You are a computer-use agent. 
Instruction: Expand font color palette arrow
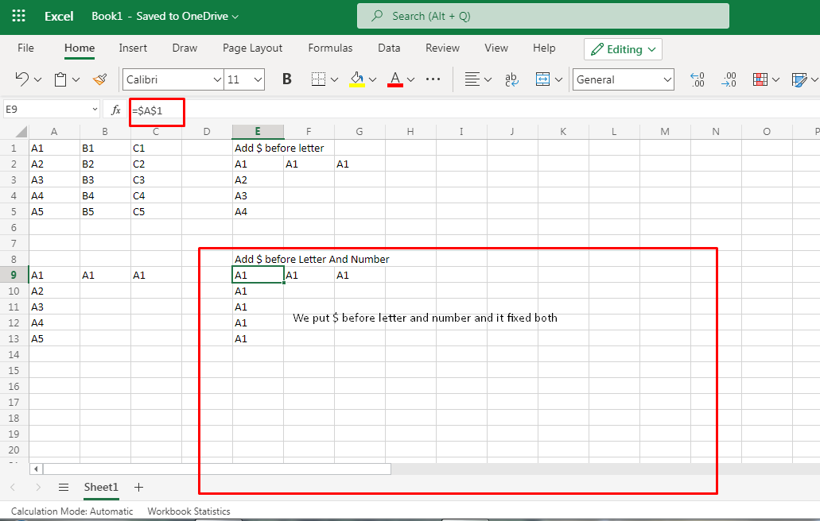pyautogui.click(x=410, y=80)
